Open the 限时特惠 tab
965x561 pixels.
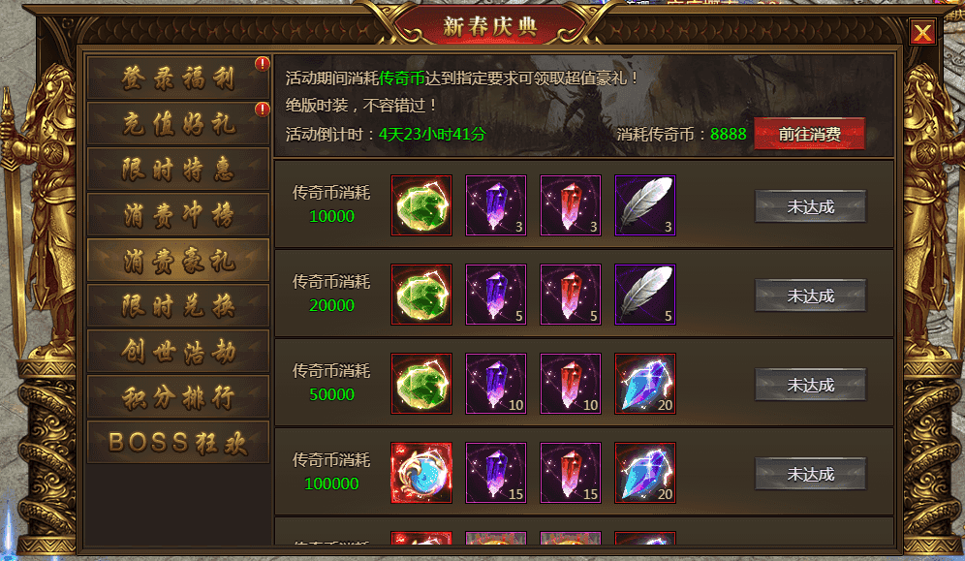(178, 170)
